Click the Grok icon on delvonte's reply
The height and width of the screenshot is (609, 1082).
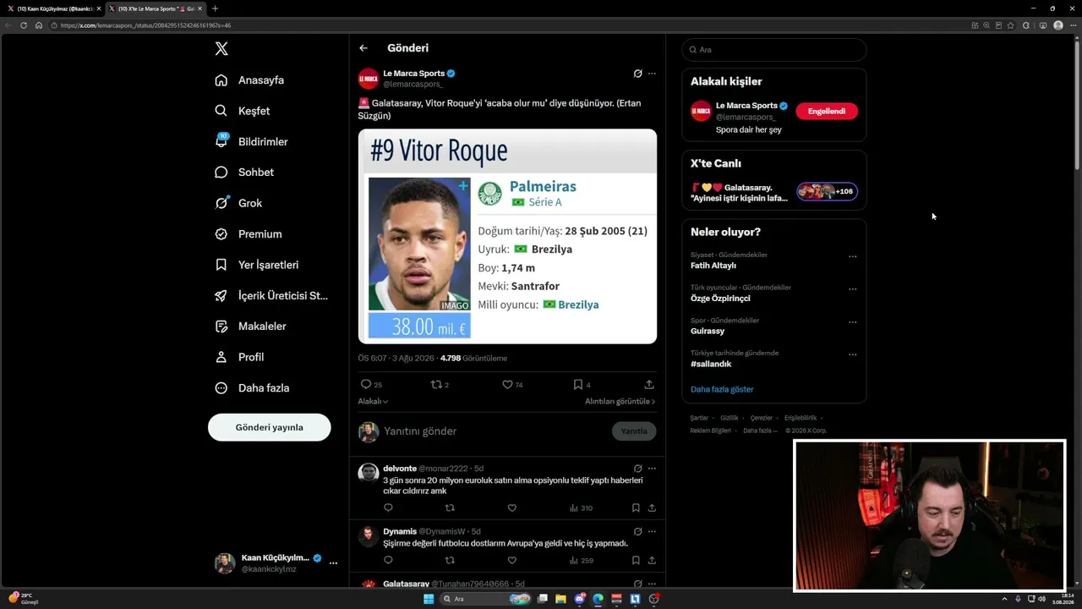(x=638, y=469)
